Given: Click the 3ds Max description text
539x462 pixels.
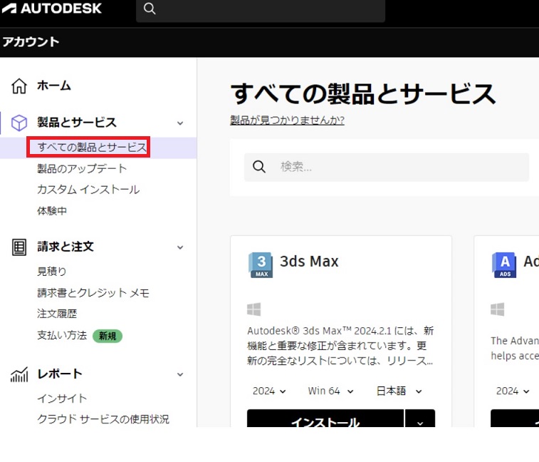Looking at the screenshot, I should [x=340, y=346].
